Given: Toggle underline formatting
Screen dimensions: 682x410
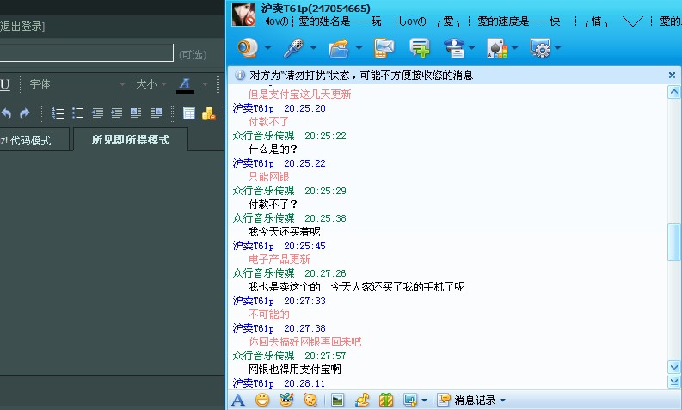Looking at the screenshot, I should tap(4, 84).
